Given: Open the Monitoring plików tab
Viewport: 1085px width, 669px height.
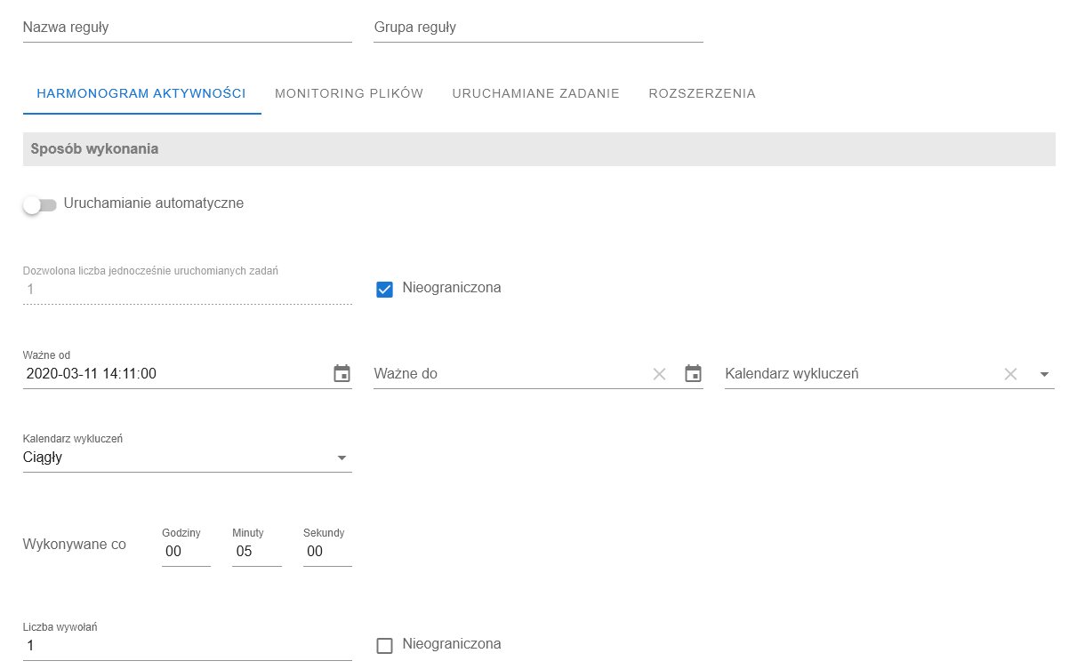Looking at the screenshot, I should point(349,93).
